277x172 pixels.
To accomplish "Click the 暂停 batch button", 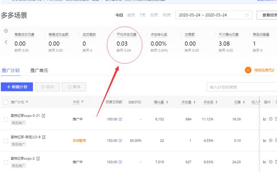I will 74,87.
